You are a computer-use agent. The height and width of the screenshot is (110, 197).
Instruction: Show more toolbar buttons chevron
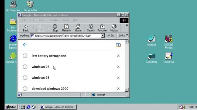tap(127, 25)
